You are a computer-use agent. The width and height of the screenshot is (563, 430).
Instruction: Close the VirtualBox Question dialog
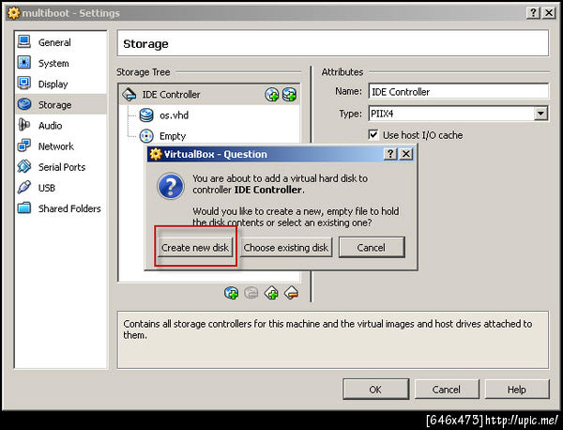coord(406,154)
